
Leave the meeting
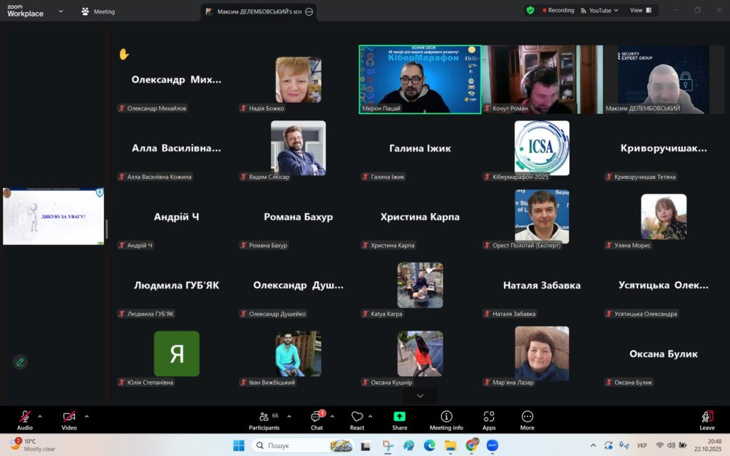tap(706, 418)
